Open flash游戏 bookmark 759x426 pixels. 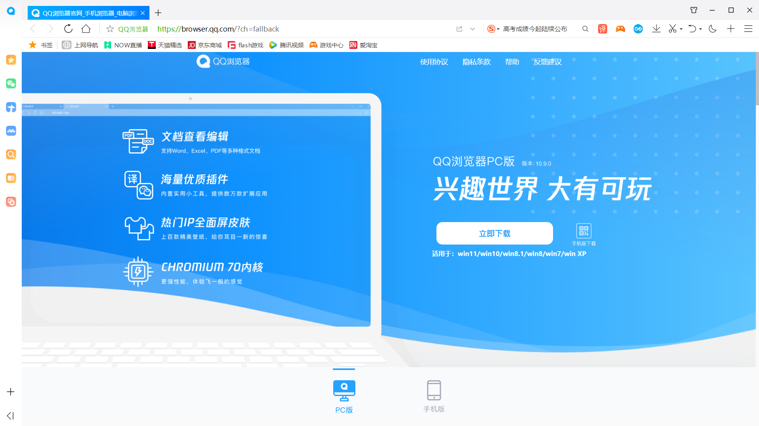[x=245, y=45]
